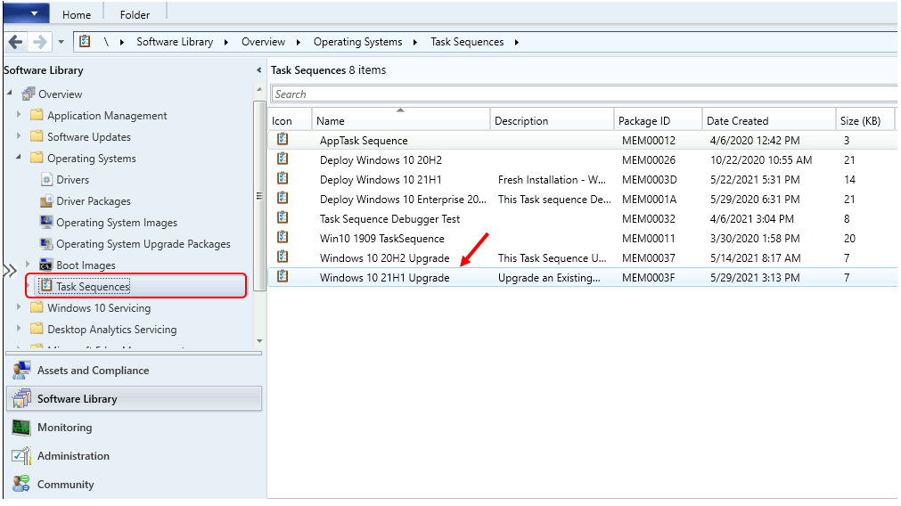The height and width of the screenshot is (506, 901).
Task: Go back with the left arrow
Action: 16,42
